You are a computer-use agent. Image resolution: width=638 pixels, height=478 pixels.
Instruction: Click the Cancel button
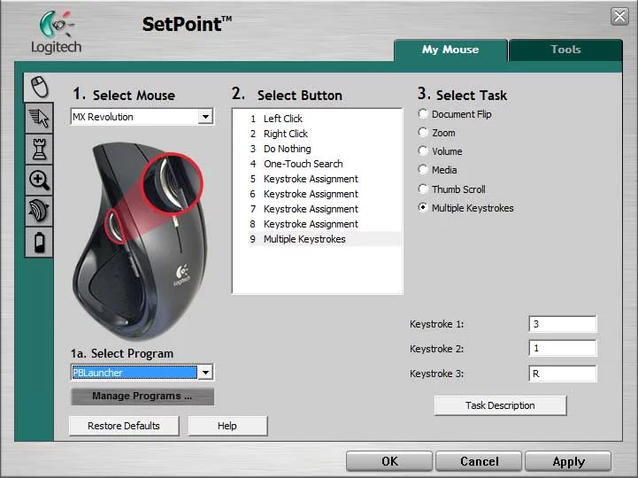point(479,461)
